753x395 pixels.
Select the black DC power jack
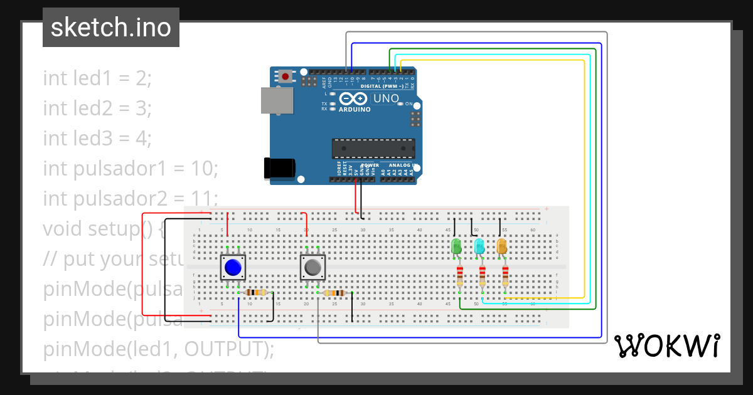[x=279, y=168]
